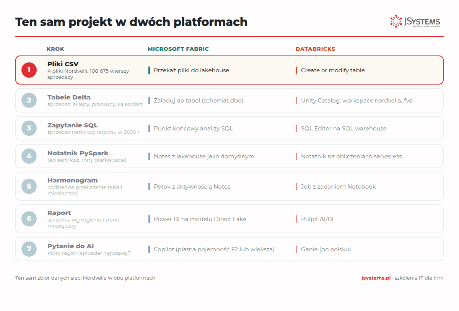Click 'sprzedaz, sklepy, produkty, kalendarz' description
This screenshot has height=311, width=459.
pyautogui.click(x=95, y=104)
